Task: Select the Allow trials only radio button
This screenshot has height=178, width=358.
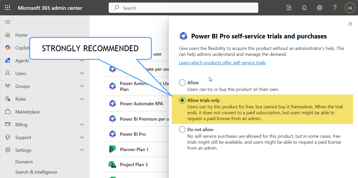Action: point(182,100)
